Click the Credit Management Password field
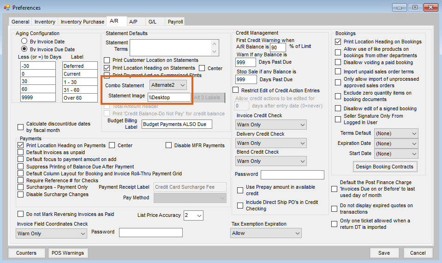The height and width of the screenshot is (263, 442). 293,175
